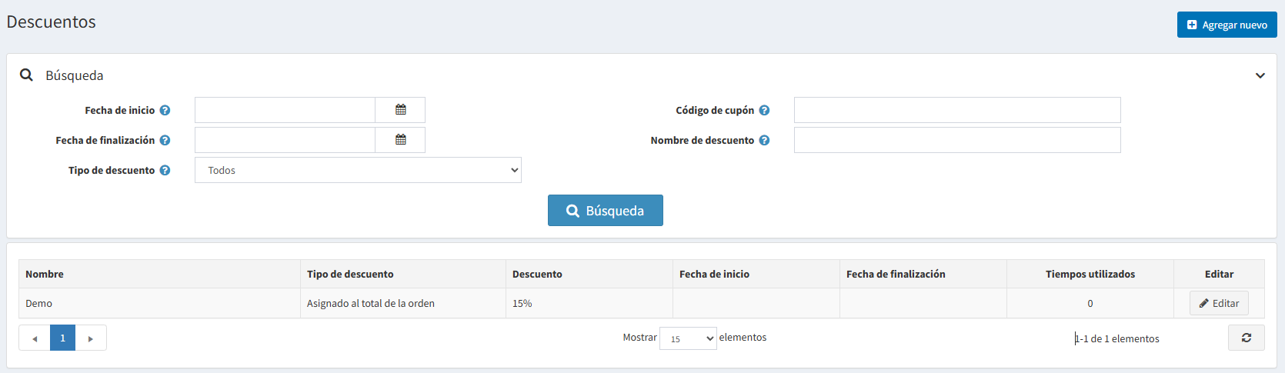Click into the Fecha de inicio date field
The width and height of the screenshot is (1285, 373).
285,110
